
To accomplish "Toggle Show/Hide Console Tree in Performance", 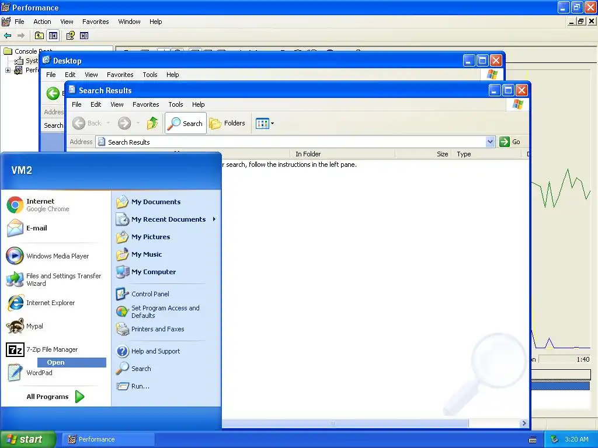I will point(53,36).
